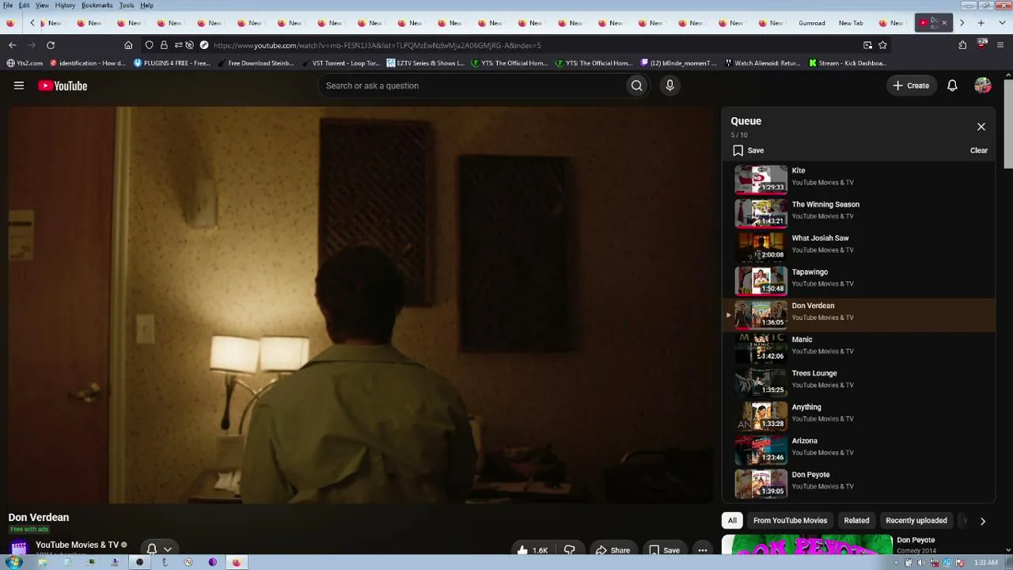Click the search magnifier button

tap(636, 85)
